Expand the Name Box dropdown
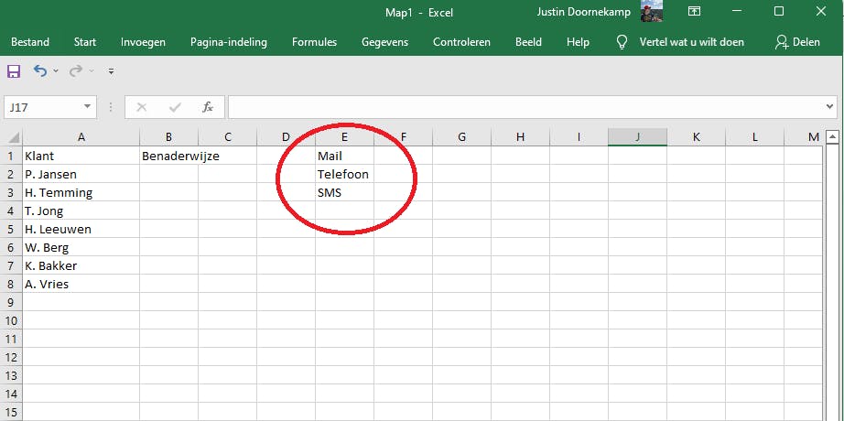This screenshot has width=844, height=421. (x=87, y=106)
